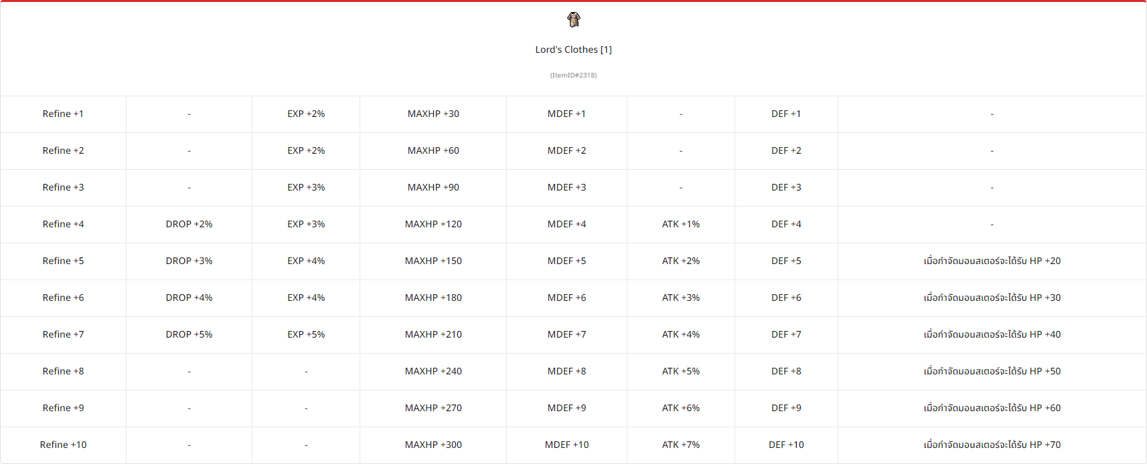Select the MDEF +10 cell

(x=566, y=445)
